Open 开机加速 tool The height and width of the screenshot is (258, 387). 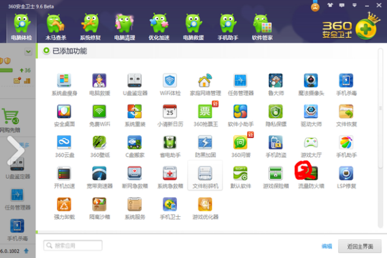point(64,177)
